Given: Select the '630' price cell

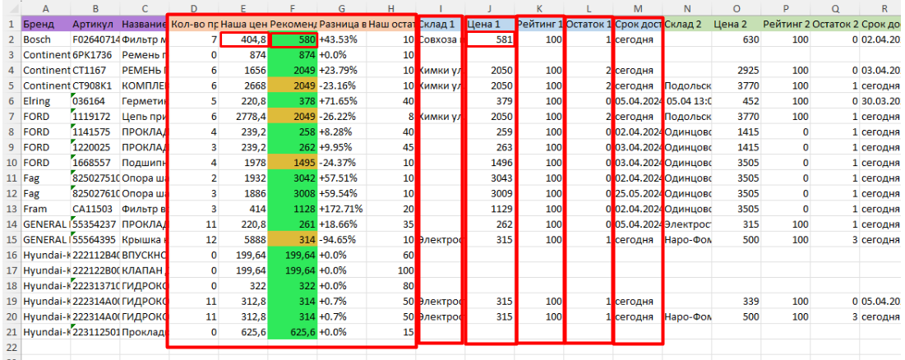Looking at the screenshot, I should [x=737, y=39].
